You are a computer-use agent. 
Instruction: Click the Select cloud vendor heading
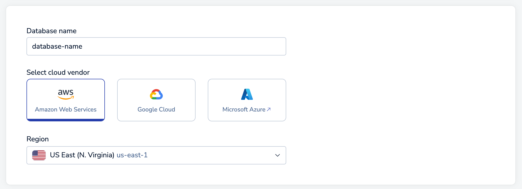tap(58, 72)
